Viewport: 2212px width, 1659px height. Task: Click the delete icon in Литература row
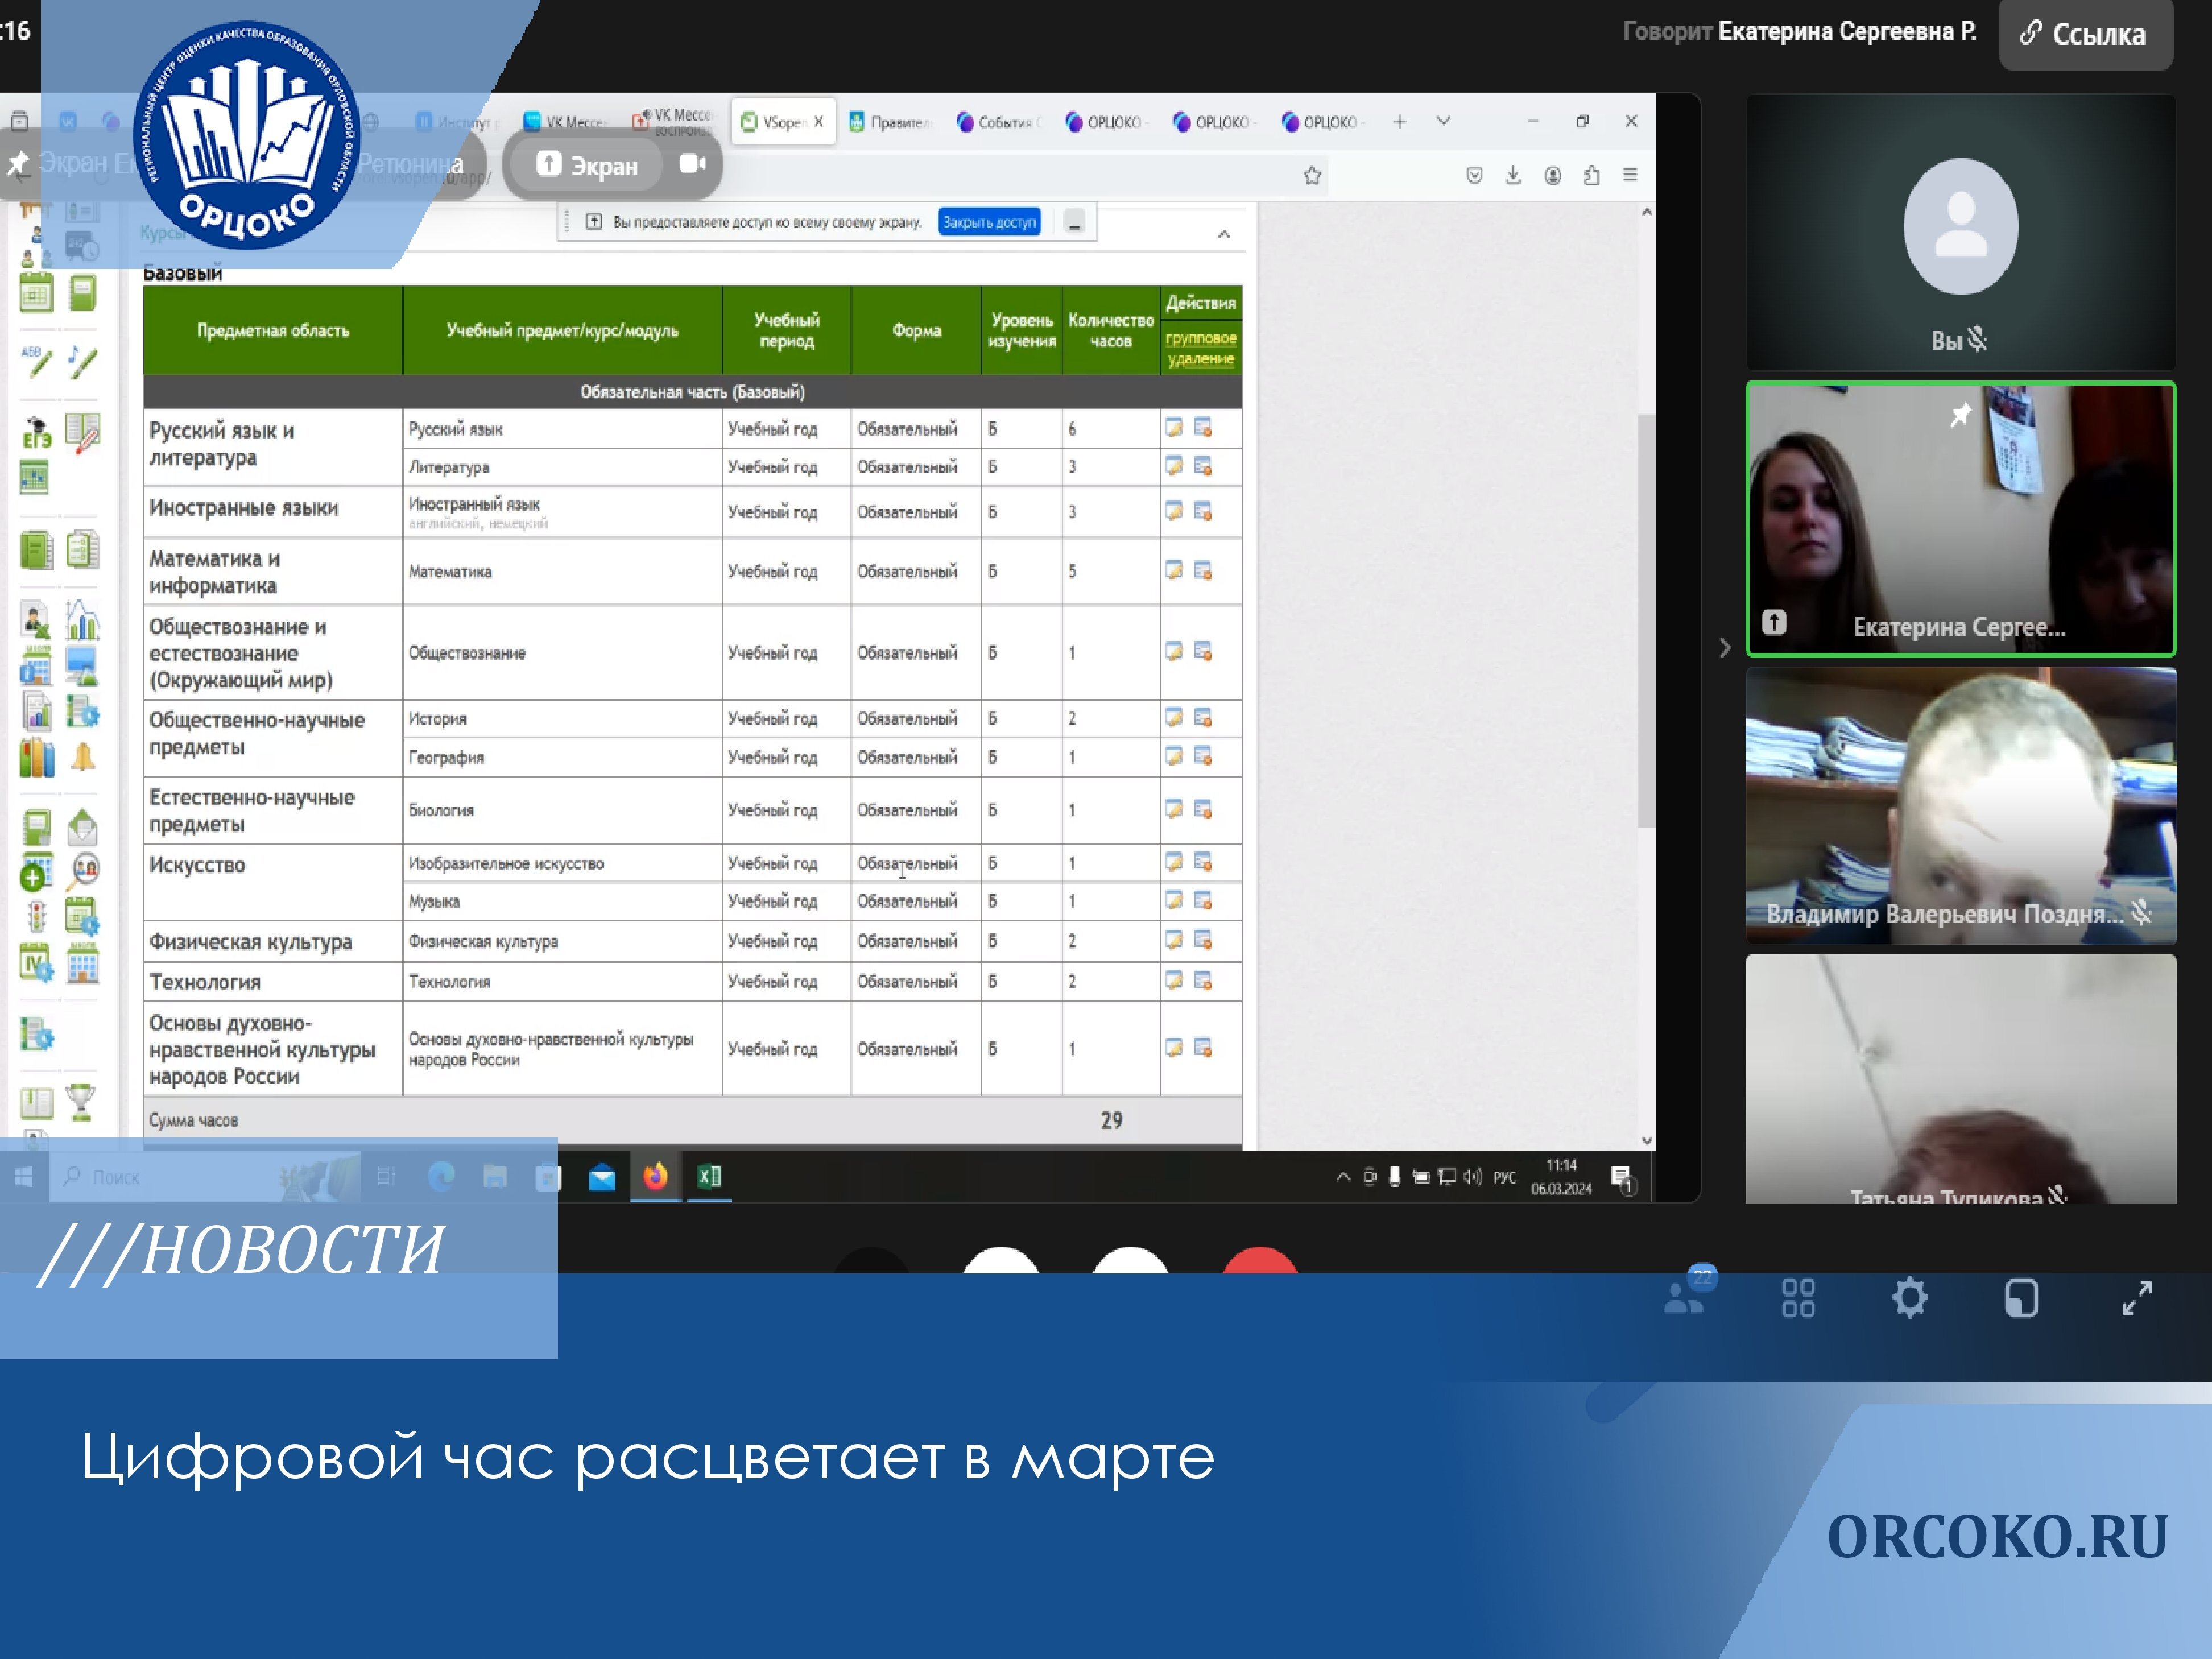(x=1203, y=467)
